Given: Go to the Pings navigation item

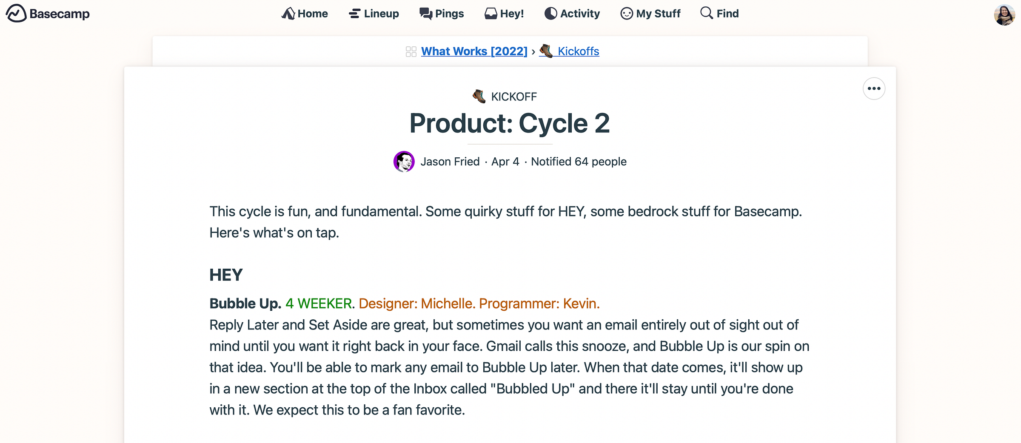Looking at the screenshot, I should [x=449, y=14].
